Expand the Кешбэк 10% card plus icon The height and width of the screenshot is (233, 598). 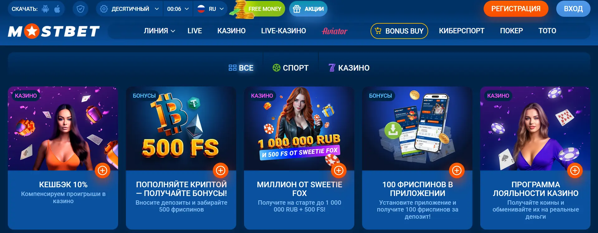[103, 170]
